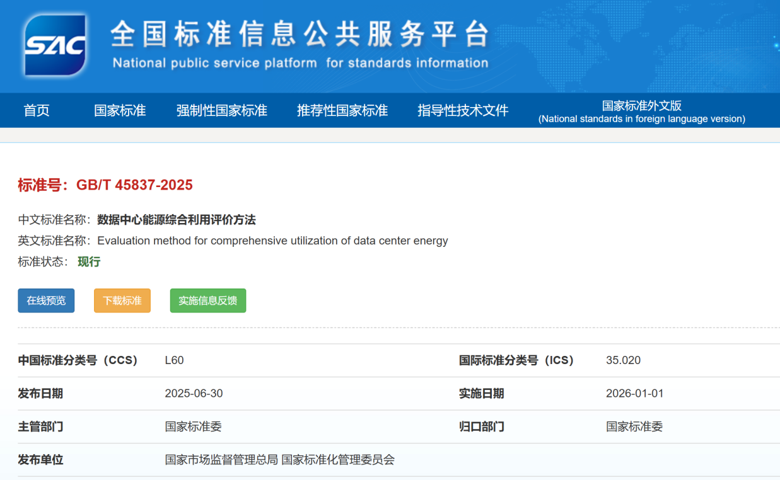This screenshot has height=480, width=780.
Task: Open the 首页 navigation item
Action: (x=37, y=110)
